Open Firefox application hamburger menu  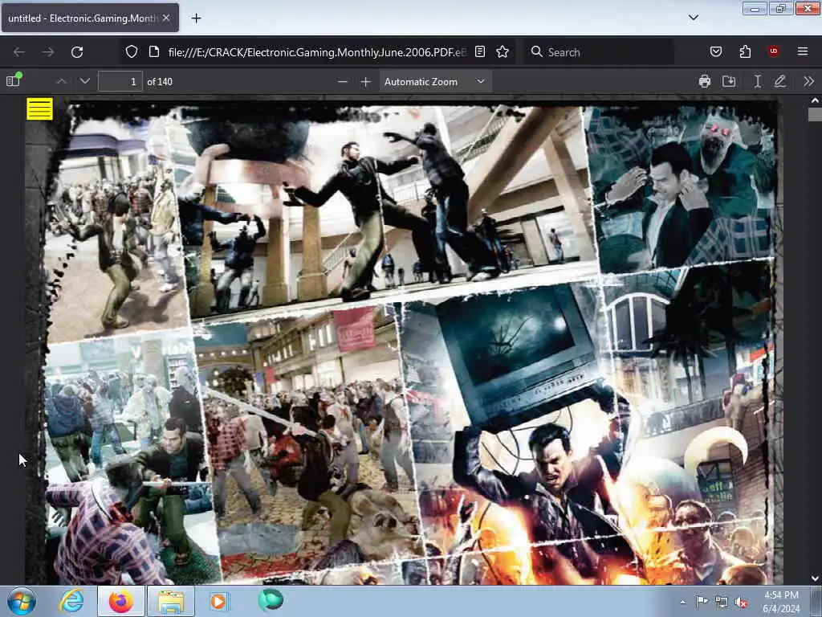point(803,51)
